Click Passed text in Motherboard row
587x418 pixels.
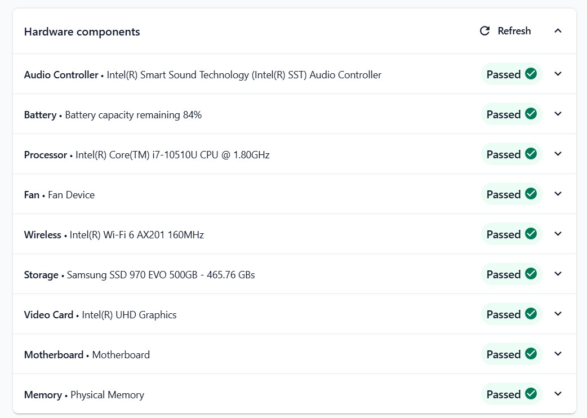[x=504, y=355]
